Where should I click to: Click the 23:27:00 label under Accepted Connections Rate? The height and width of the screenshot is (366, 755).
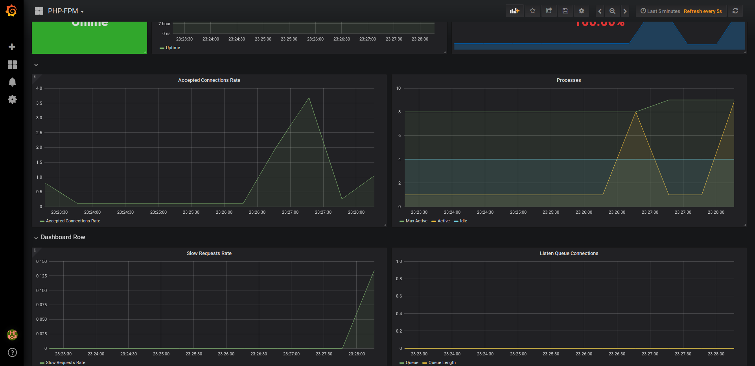click(x=290, y=213)
